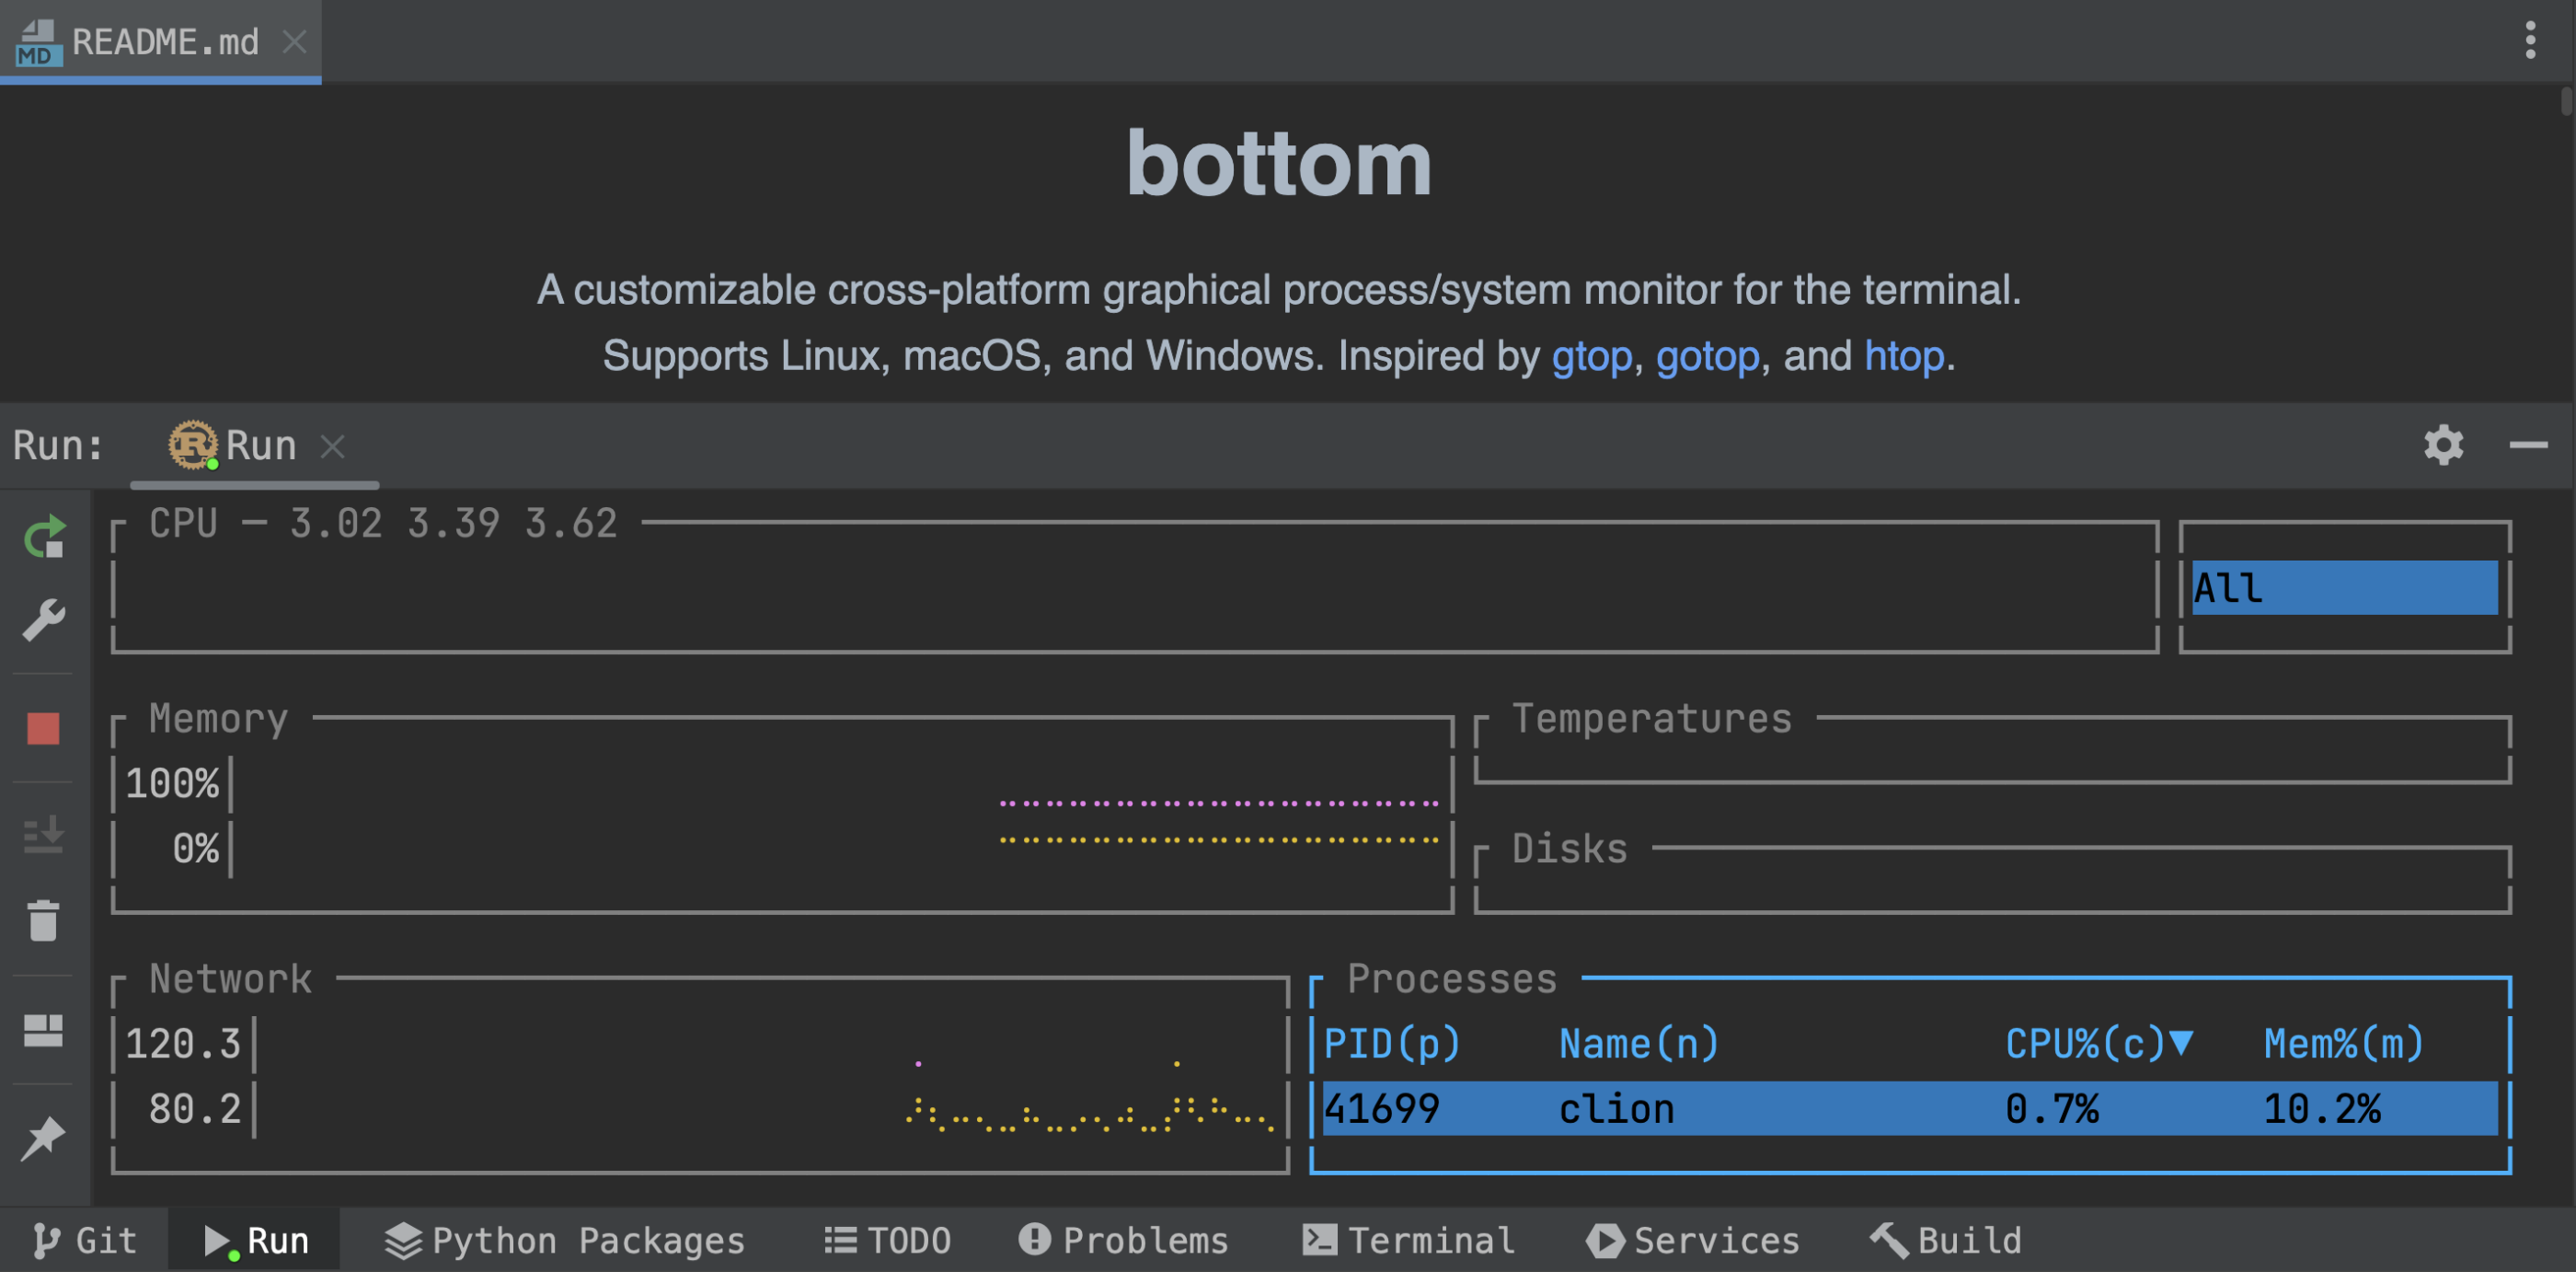The height and width of the screenshot is (1272, 2576).
Task: Click the 120.3 network axis label
Action: tap(183, 1044)
